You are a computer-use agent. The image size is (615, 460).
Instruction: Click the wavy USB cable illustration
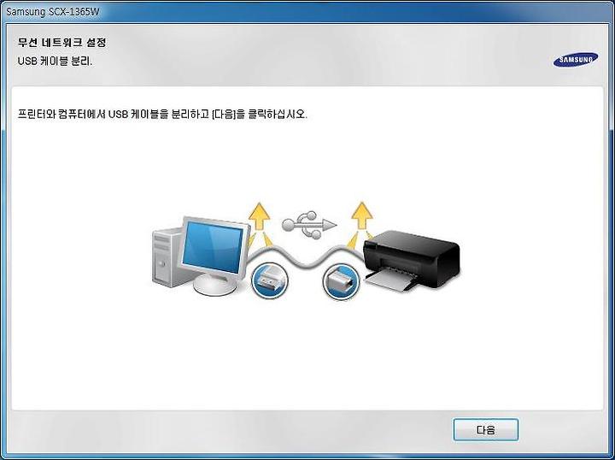coord(306,256)
